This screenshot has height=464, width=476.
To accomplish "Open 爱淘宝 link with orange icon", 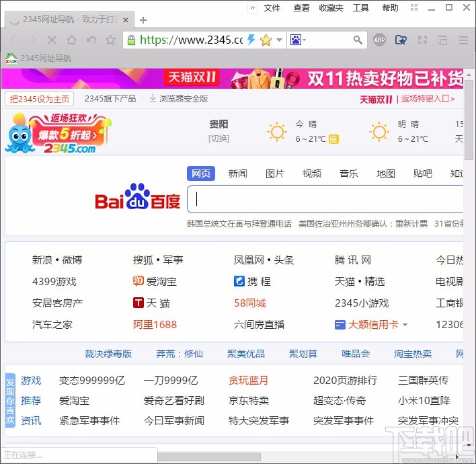I will pos(155,282).
